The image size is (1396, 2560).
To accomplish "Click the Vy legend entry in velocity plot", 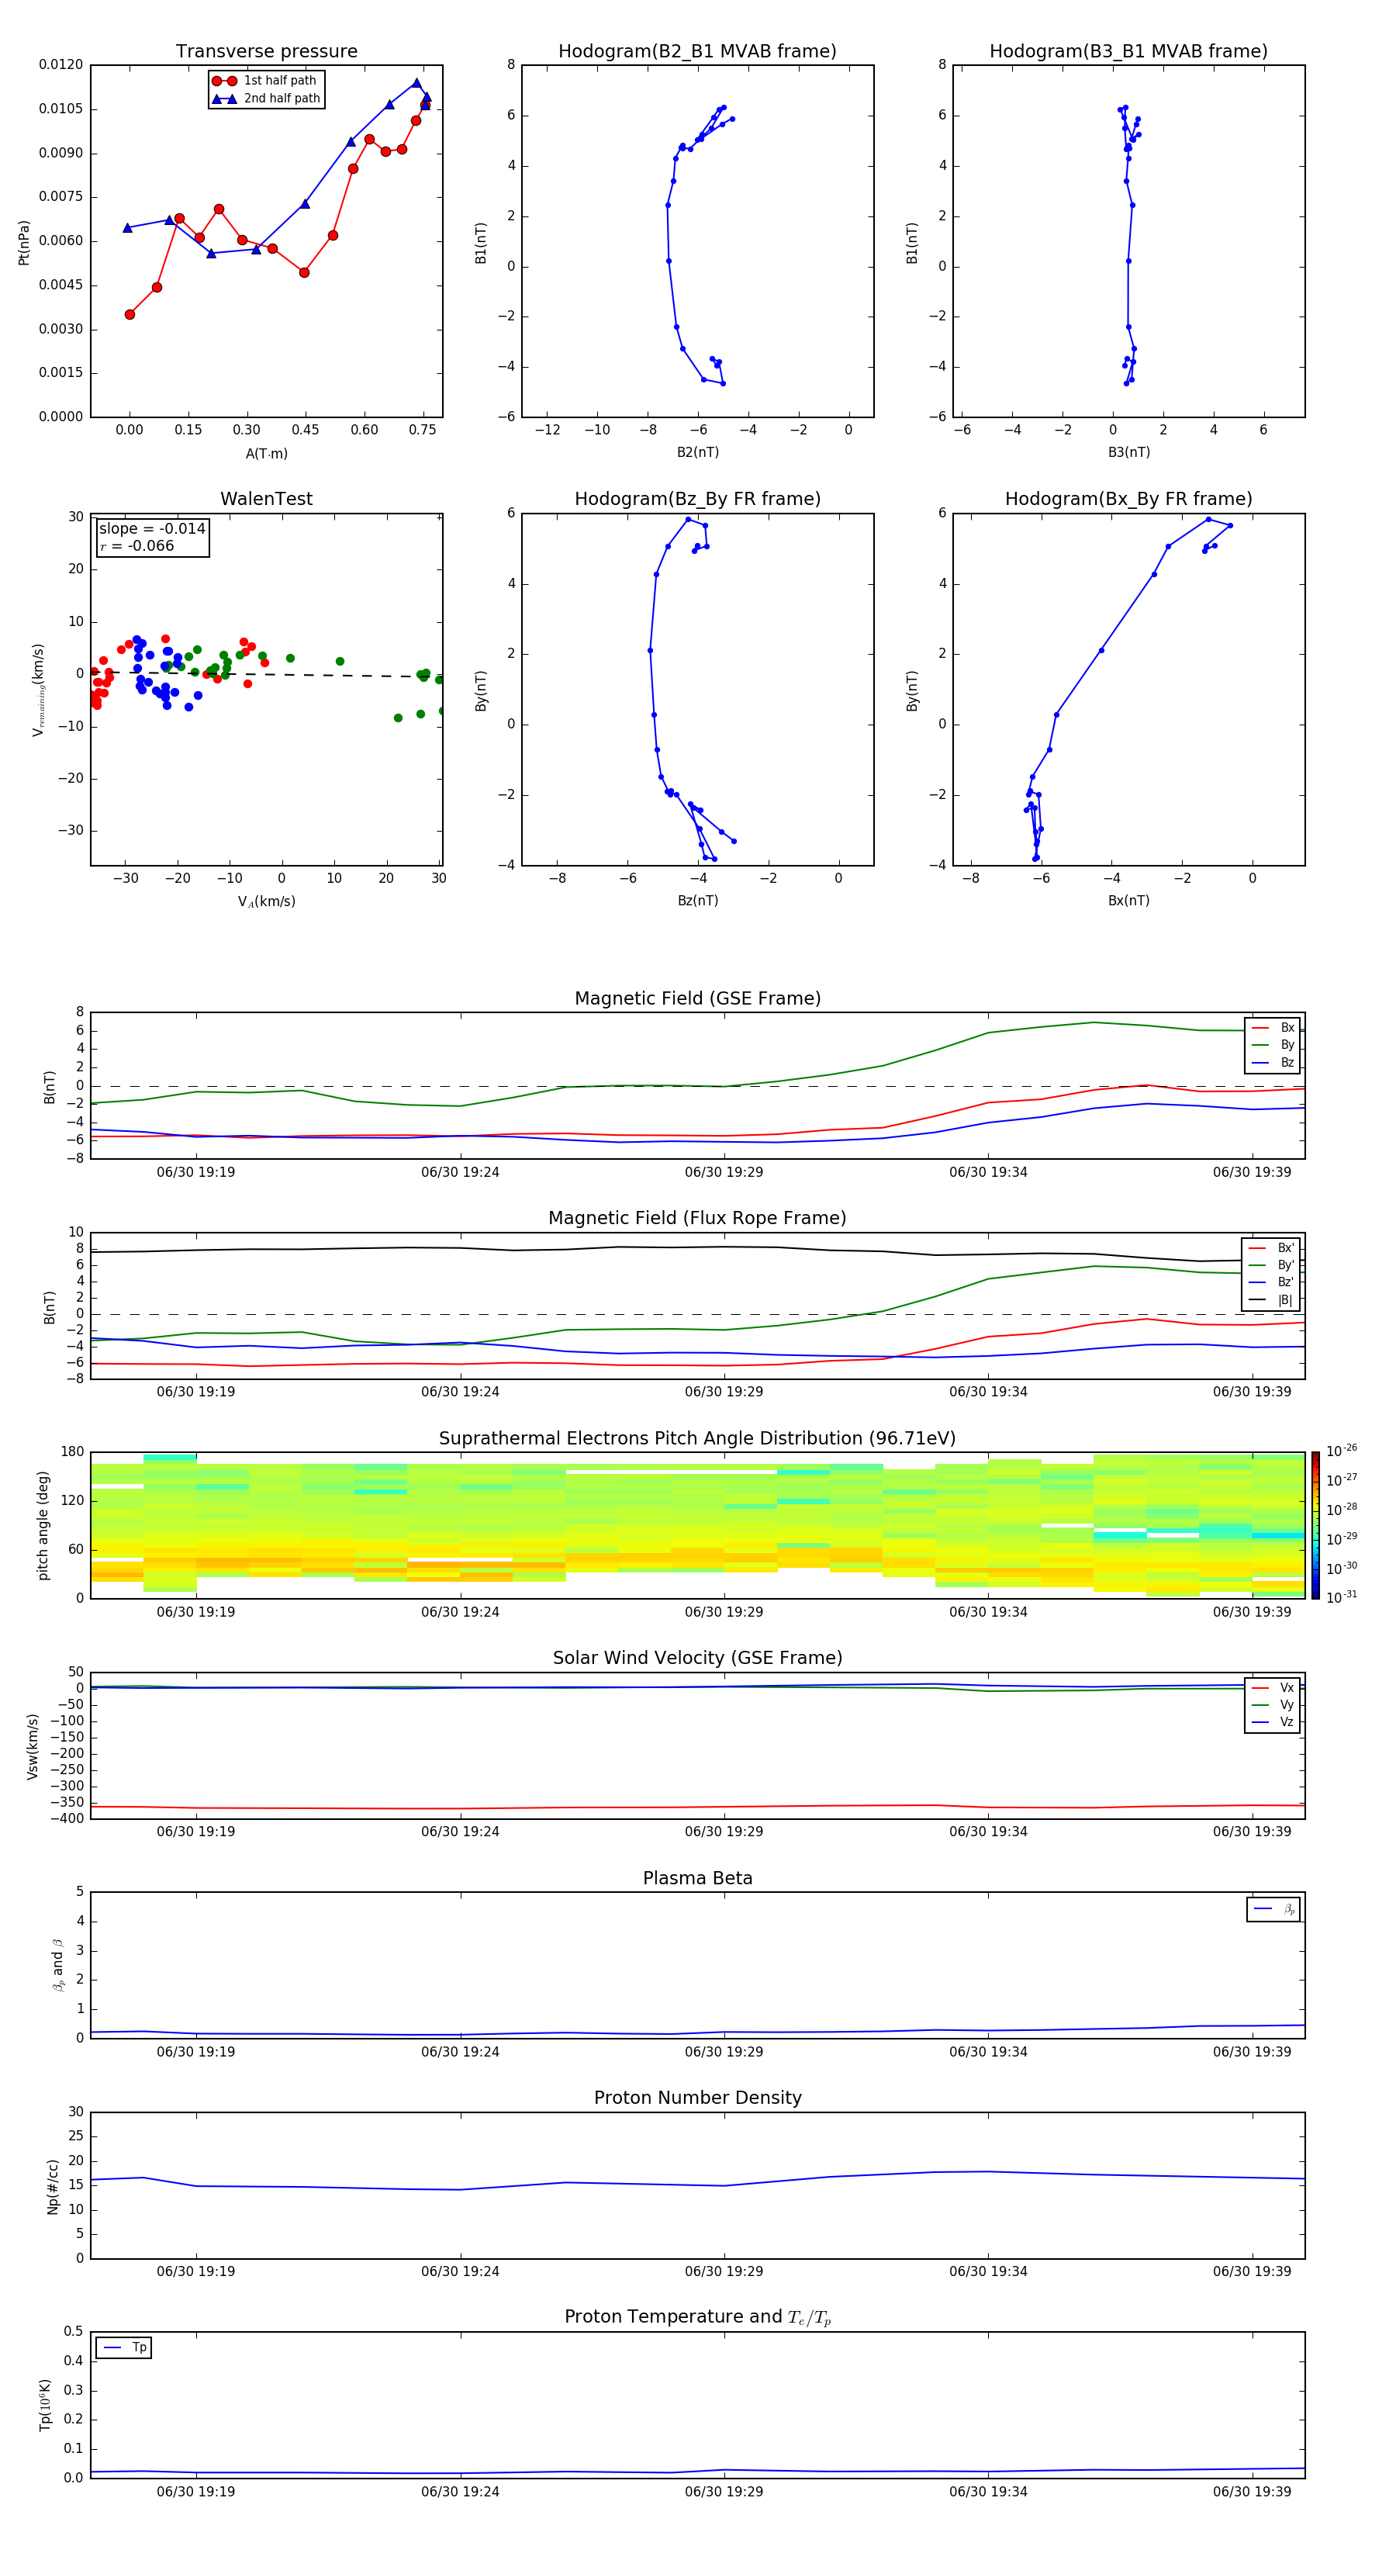I will tap(1273, 1705).
